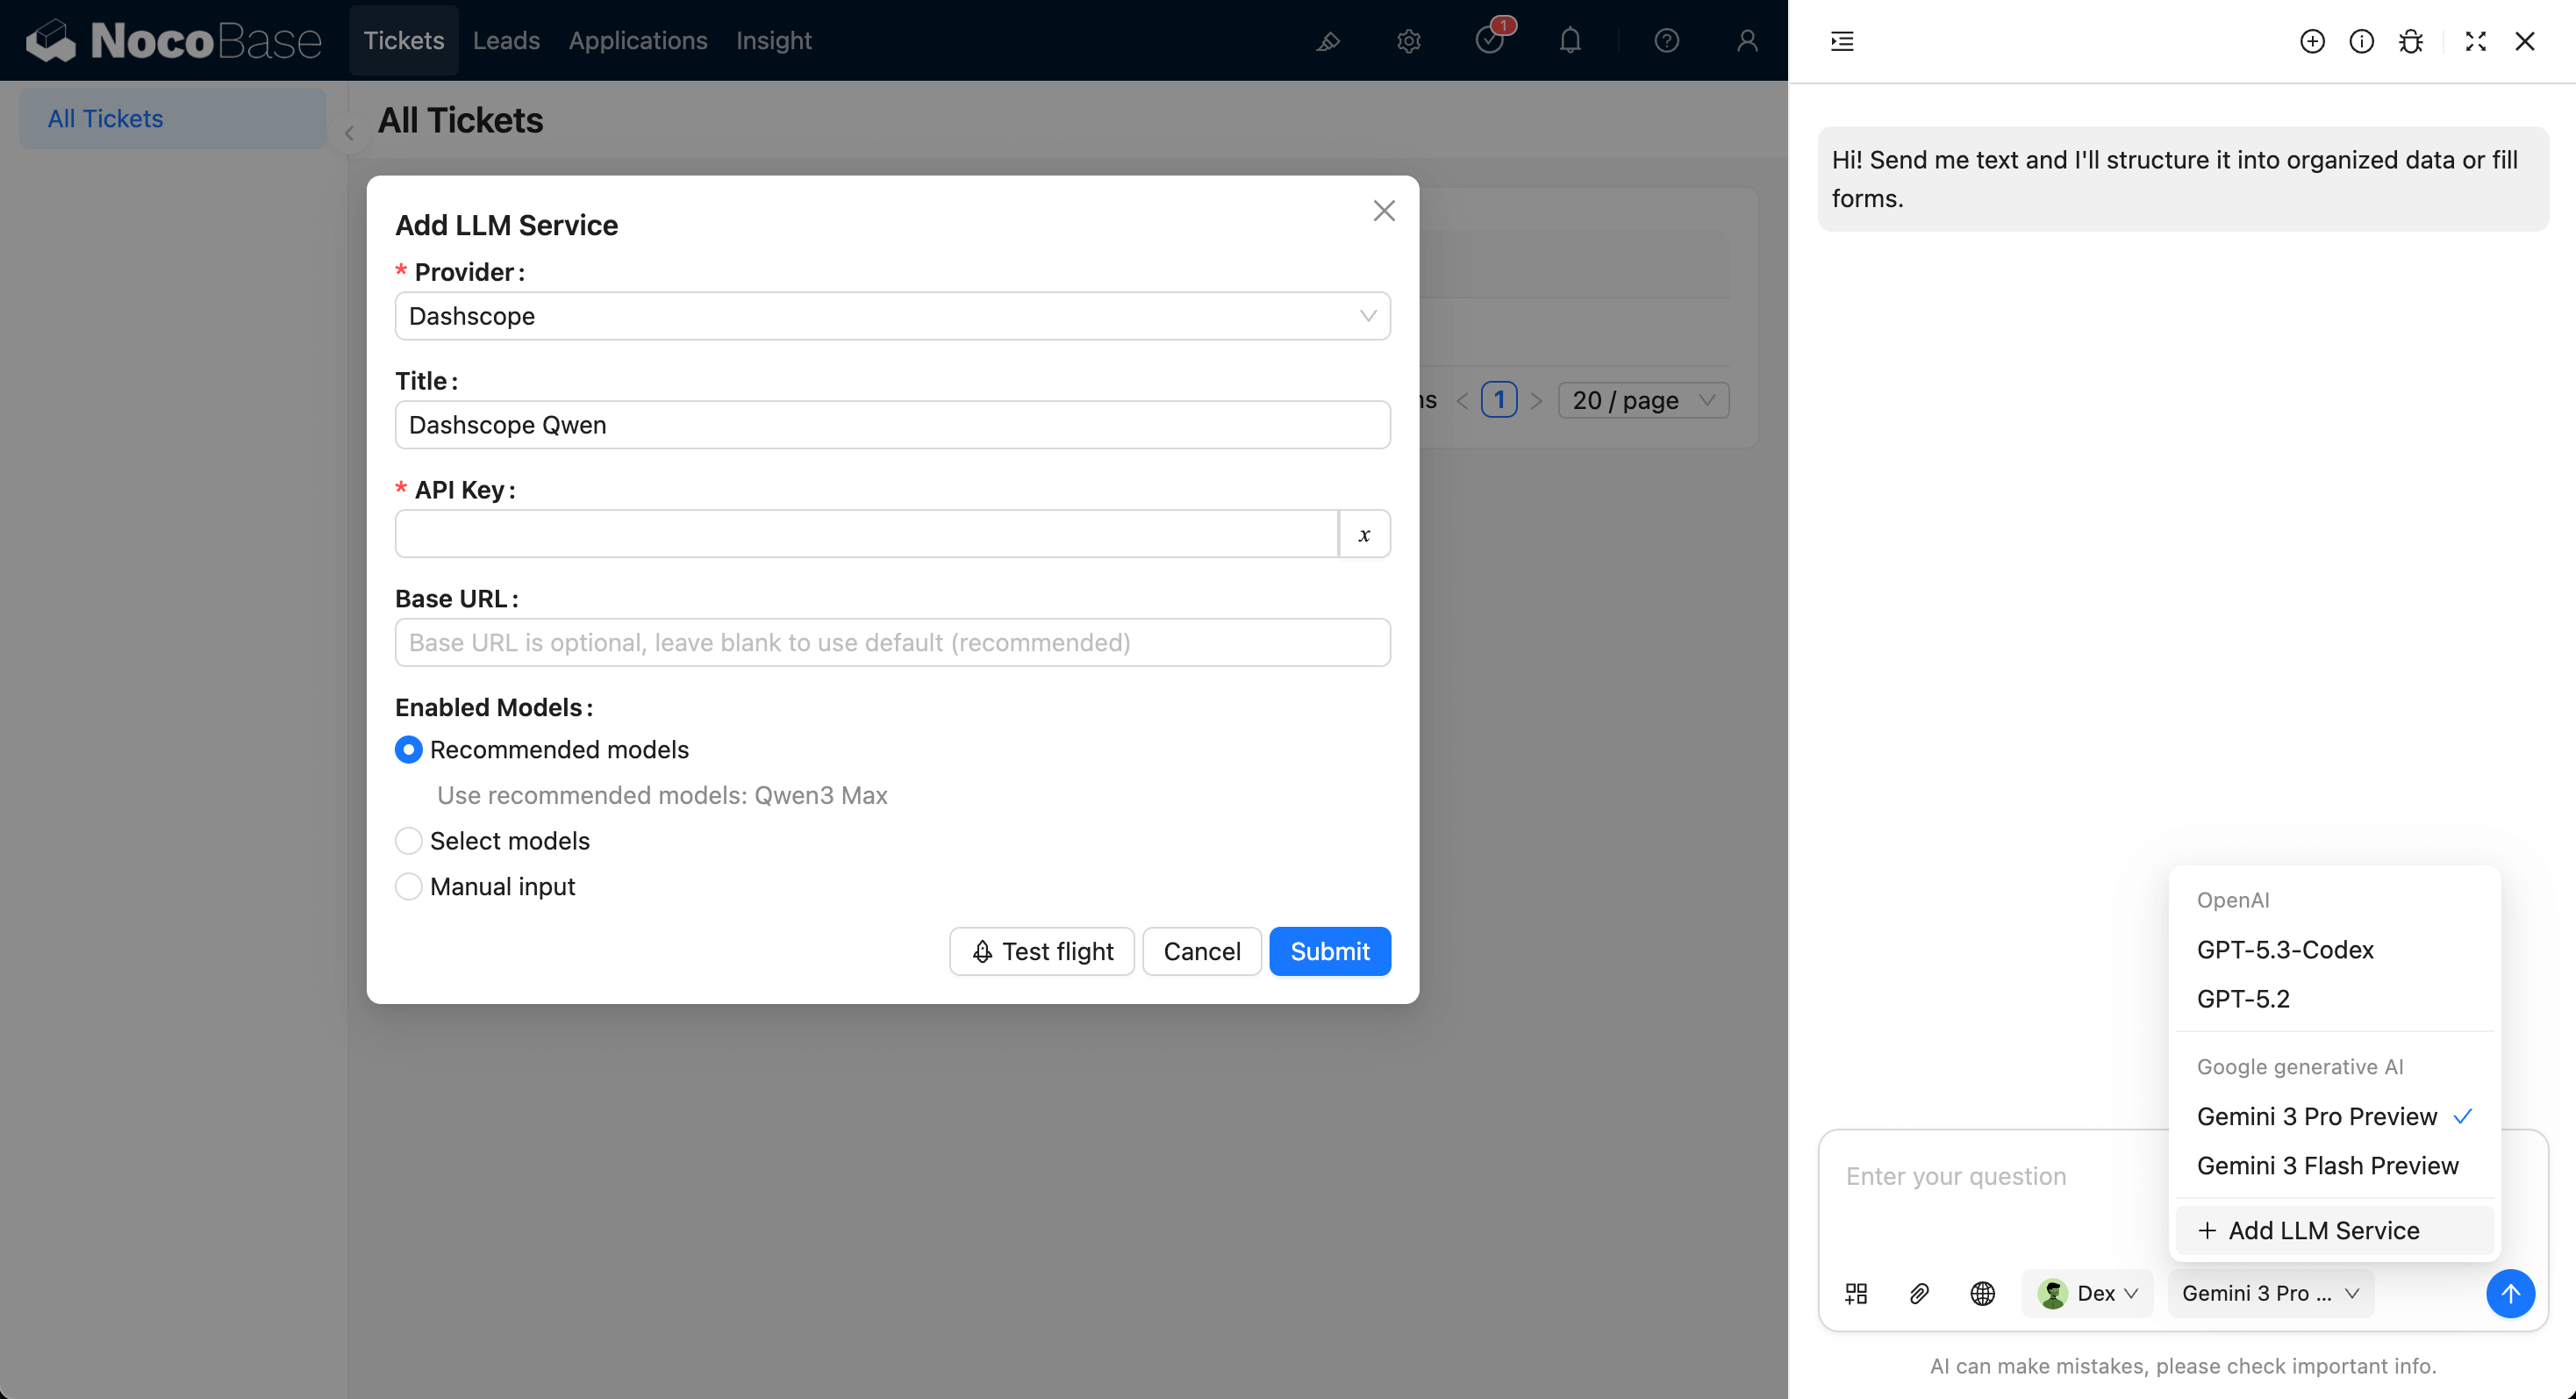Choose the Select models radio option
Image resolution: width=2576 pixels, height=1399 pixels.
tap(409, 841)
